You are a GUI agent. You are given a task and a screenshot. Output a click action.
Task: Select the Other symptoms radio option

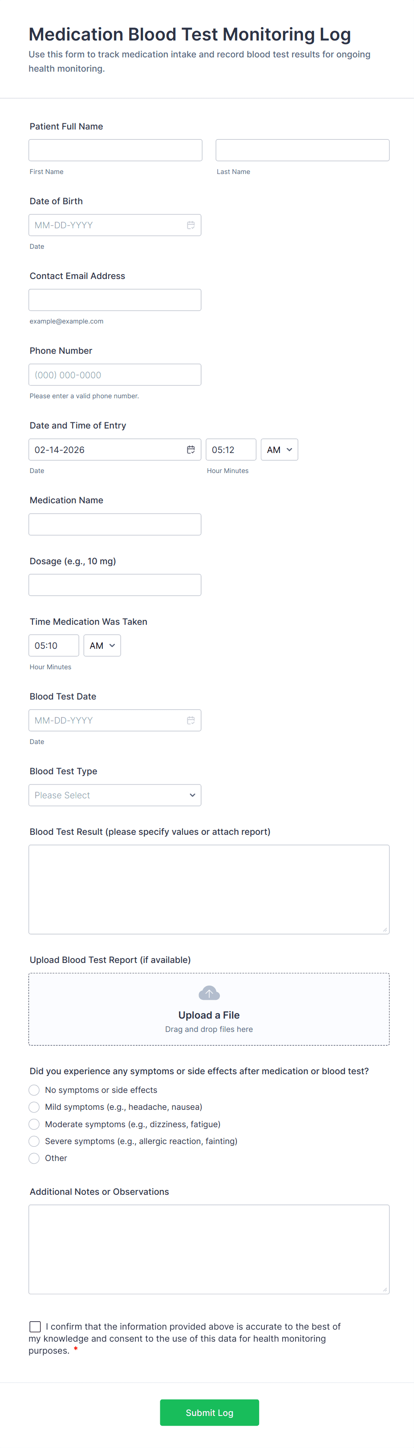coord(34,1158)
